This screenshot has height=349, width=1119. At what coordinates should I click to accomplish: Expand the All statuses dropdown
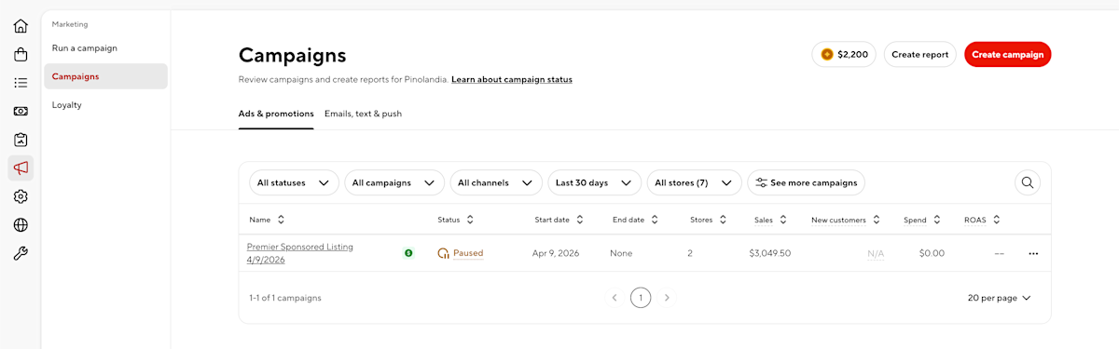click(x=294, y=182)
